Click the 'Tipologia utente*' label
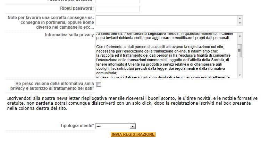The height and width of the screenshot is (144, 261). pos(77,126)
